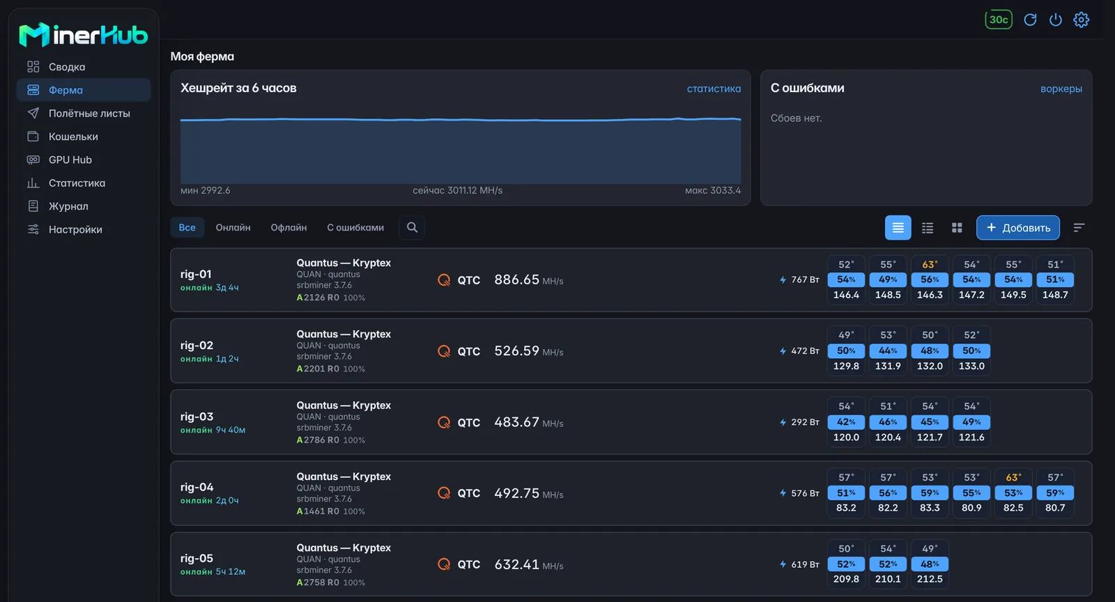This screenshot has width=1115, height=602.
Task: Open the статистика link in hashrate panel
Action: [714, 88]
